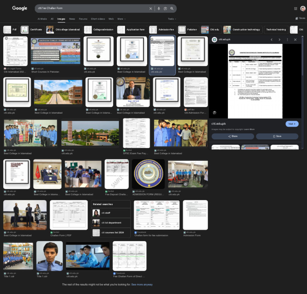Filter by Pdf chip

(x=11, y=30)
